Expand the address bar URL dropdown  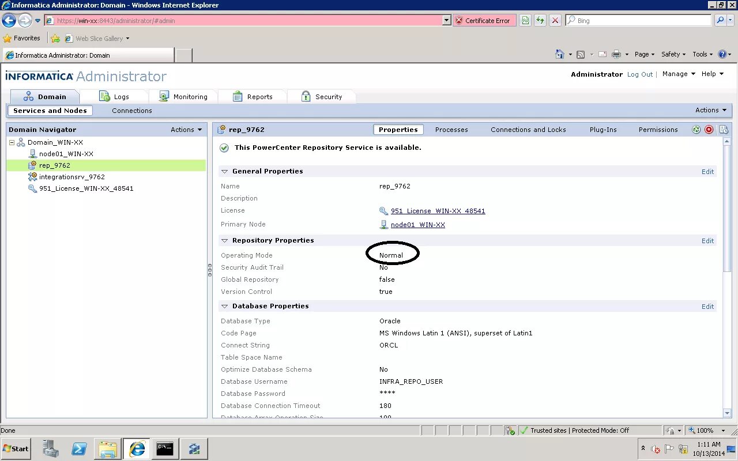coord(446,21)
